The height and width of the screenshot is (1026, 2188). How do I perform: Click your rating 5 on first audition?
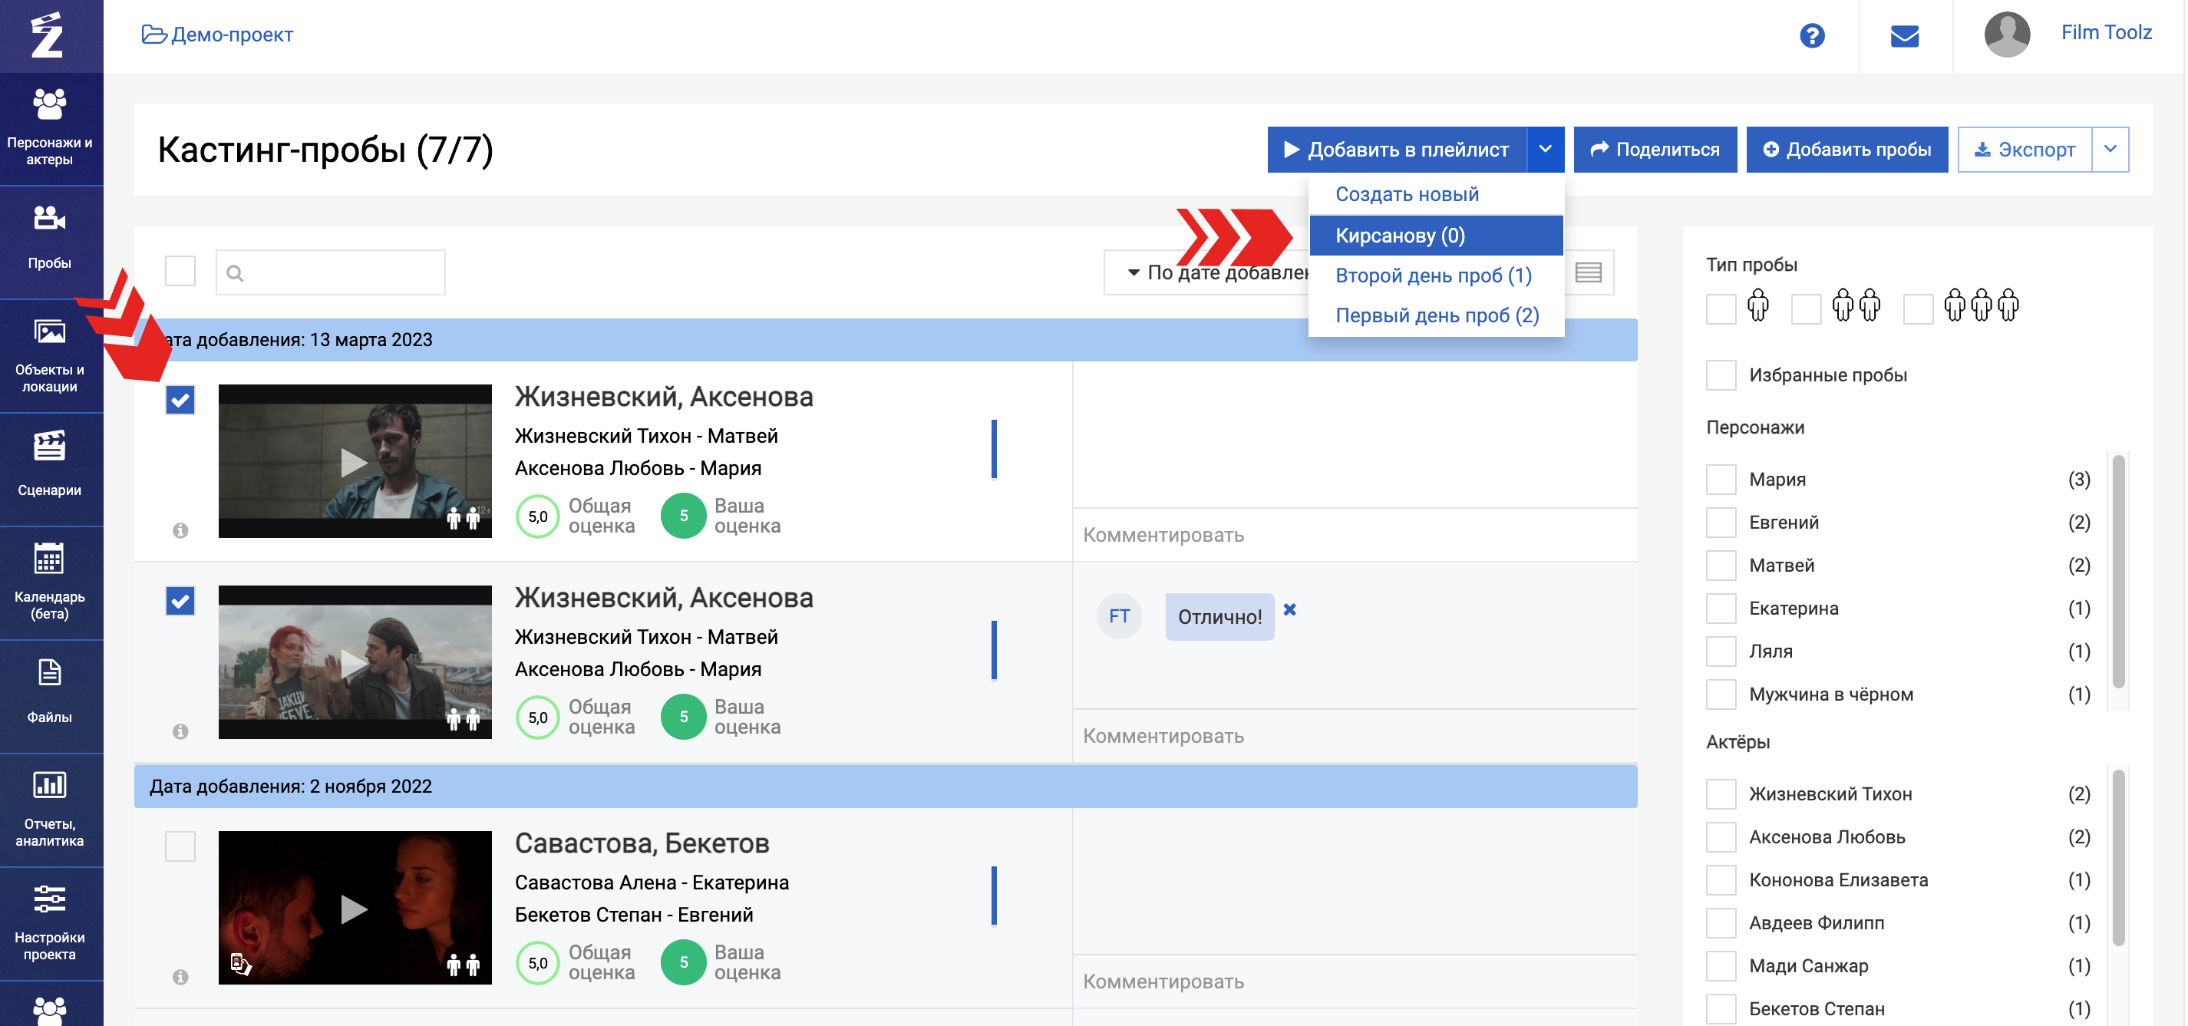pos(683,516)
